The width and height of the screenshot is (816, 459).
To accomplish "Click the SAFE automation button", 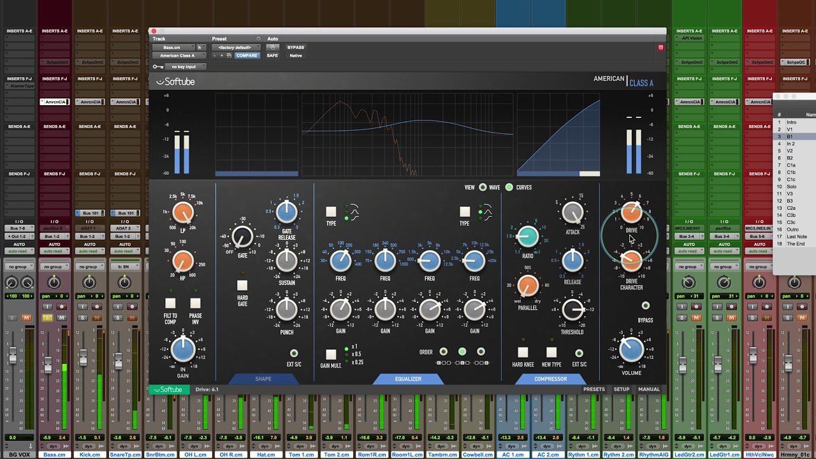I will tap(272, 55).
